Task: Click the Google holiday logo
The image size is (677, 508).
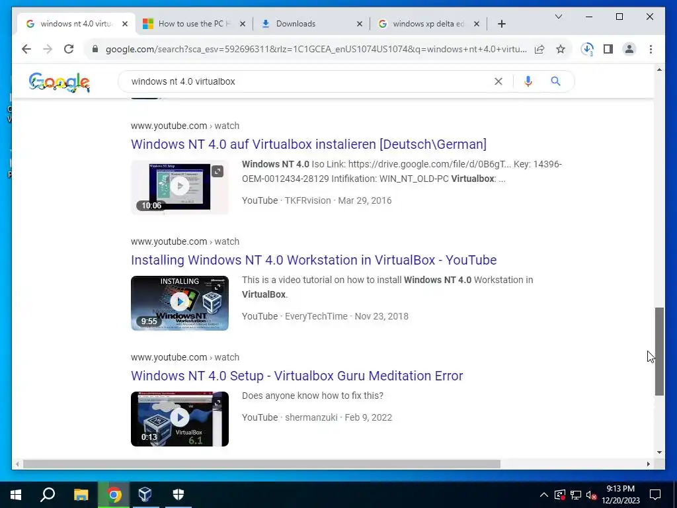Action: point(60,82)
